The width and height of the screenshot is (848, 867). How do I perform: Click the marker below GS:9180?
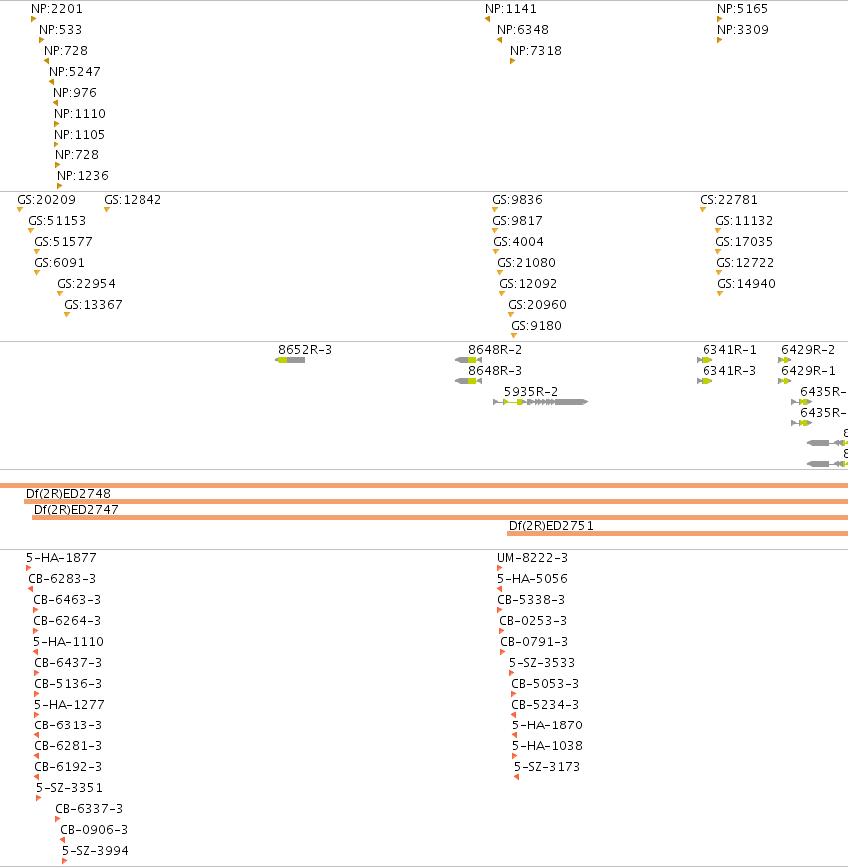pos(514,336)
